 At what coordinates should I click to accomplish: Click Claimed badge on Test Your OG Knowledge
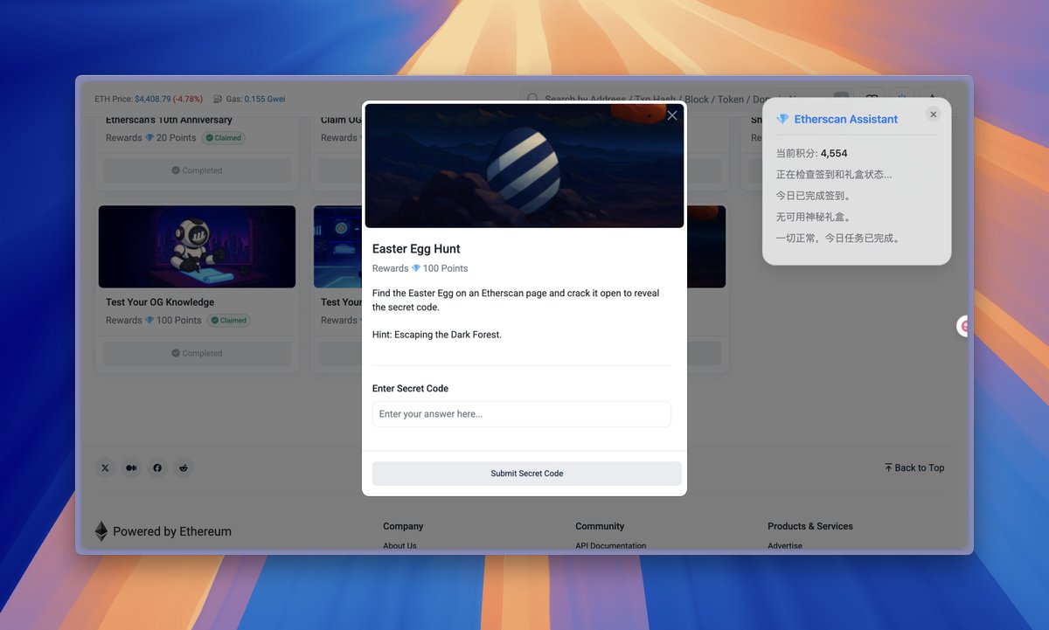pos(228,321)
